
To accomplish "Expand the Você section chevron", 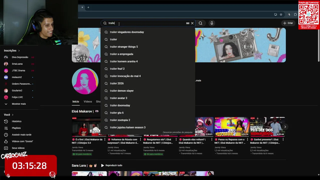I will point(12,115).
